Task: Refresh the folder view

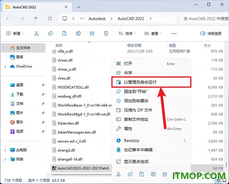Action: click(x=50, y=19)
